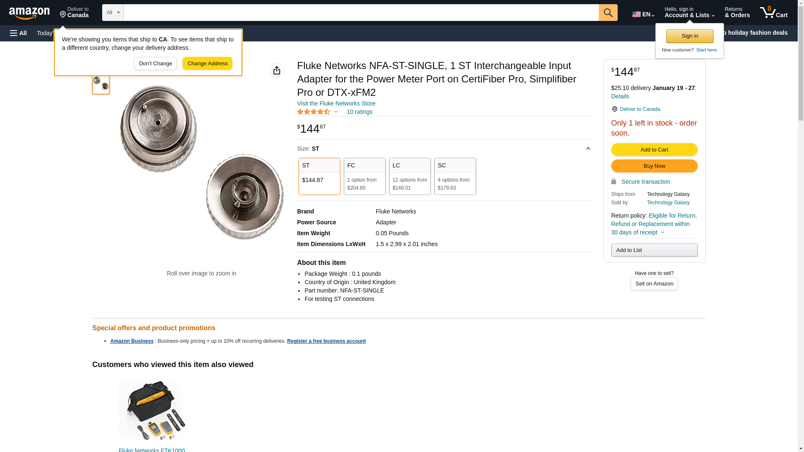Screen dimensions: 804x452
Task: Select the LC size option
Action: (x=410, y=176)
